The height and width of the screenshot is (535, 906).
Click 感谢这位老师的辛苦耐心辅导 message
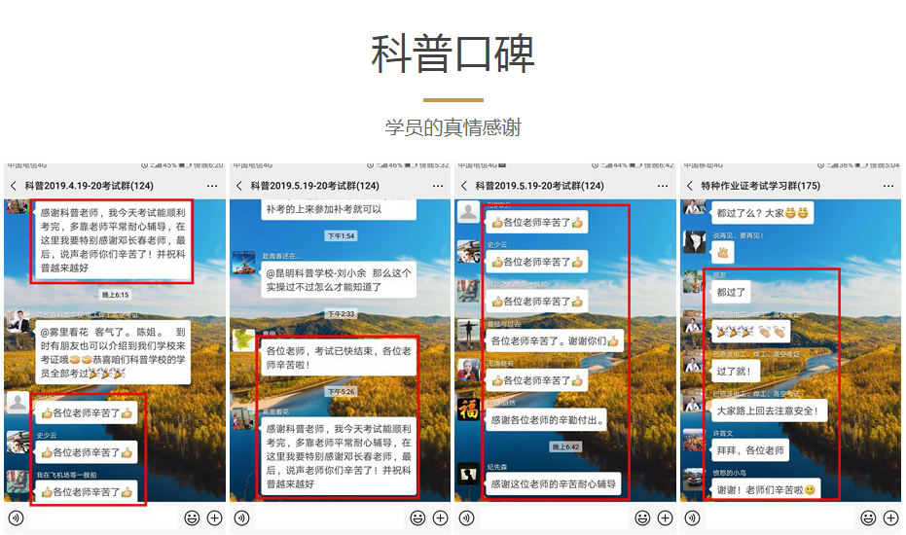click(x=553, y=484)
